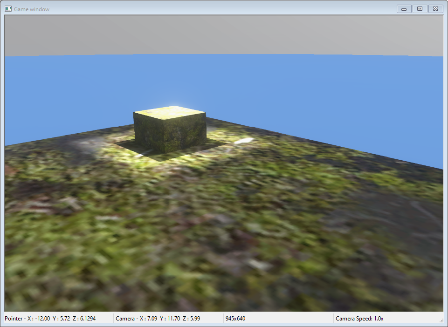The image size is (448, 327).
Task: Click the status bar resize grip
Action: (x=441, y=320)
